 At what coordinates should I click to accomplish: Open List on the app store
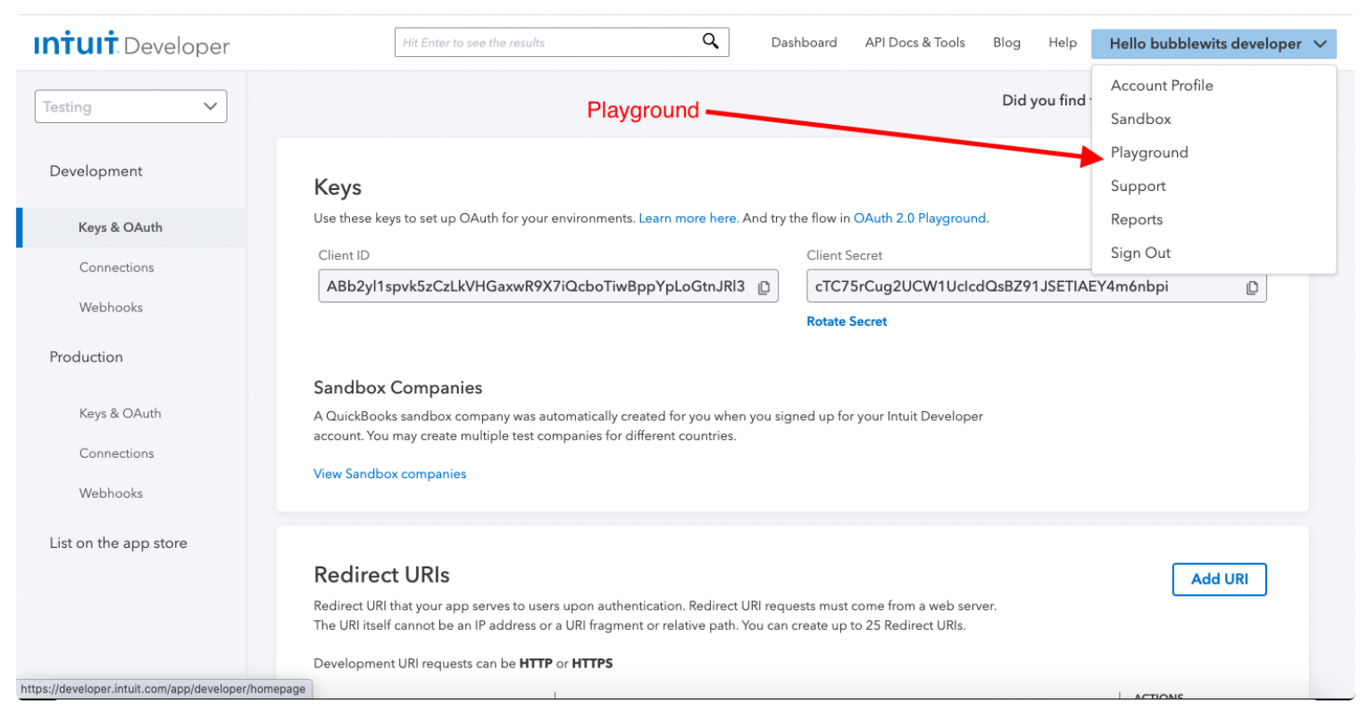pyautogui.click(x=118, y=542)
